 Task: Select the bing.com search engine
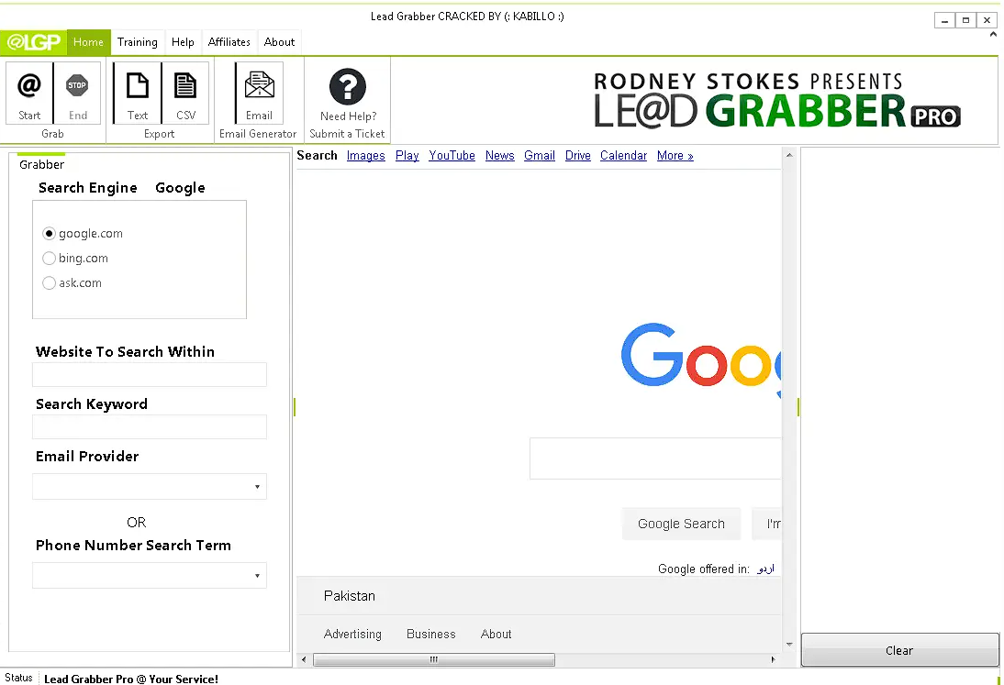(x=49, y=259)
